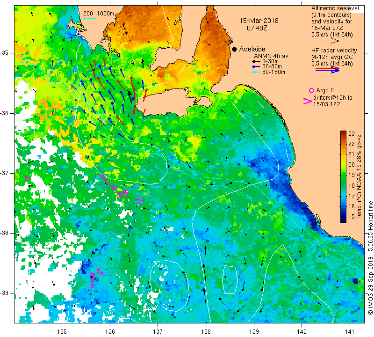
Task: Select the 15-Mar-2018 date text
Action: click(x=259, y=21)
